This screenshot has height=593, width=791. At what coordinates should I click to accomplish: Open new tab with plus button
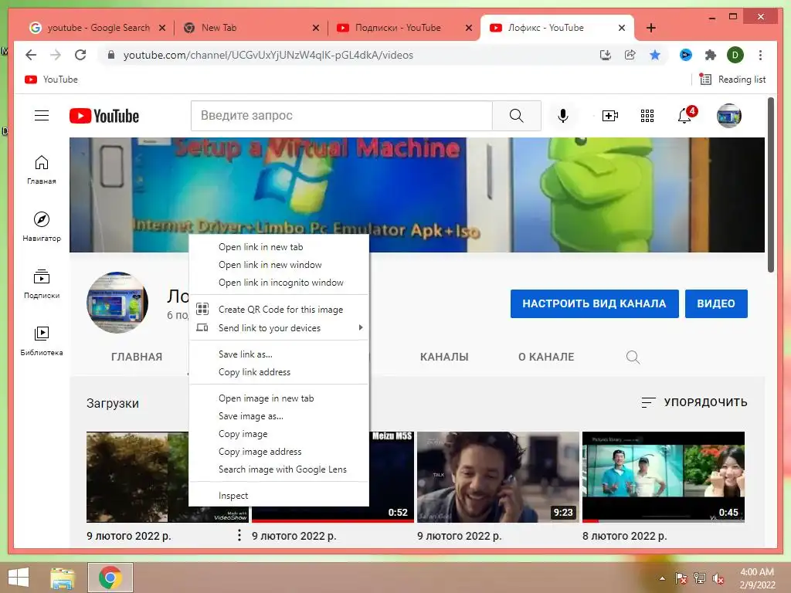[x=651, y=28]
